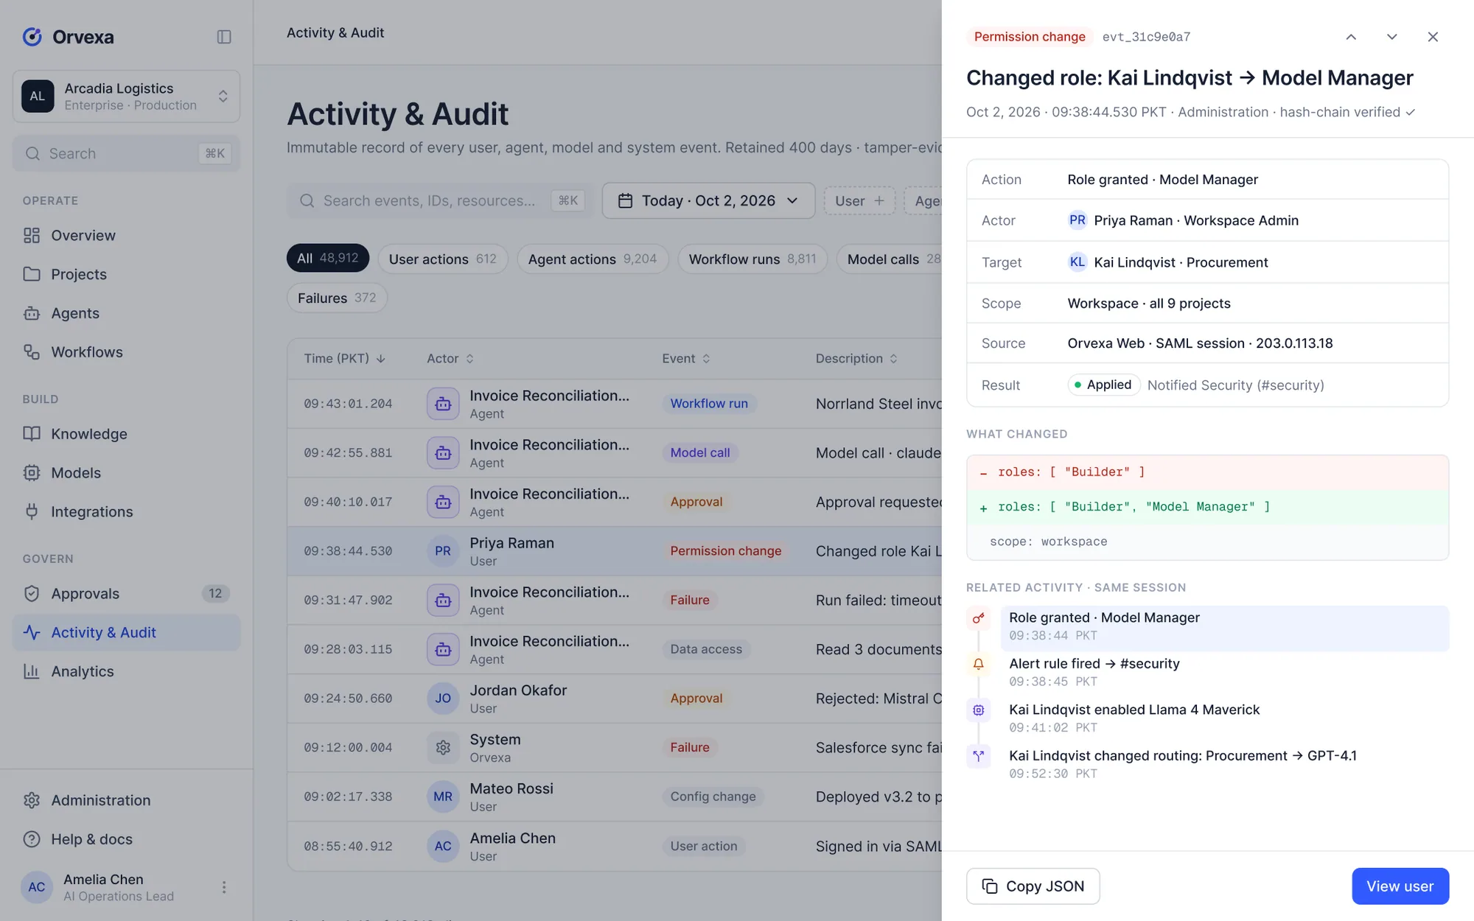Click the Search events, IDs, resources field
Screen dimensions: 1474x921
click(440, 200)
